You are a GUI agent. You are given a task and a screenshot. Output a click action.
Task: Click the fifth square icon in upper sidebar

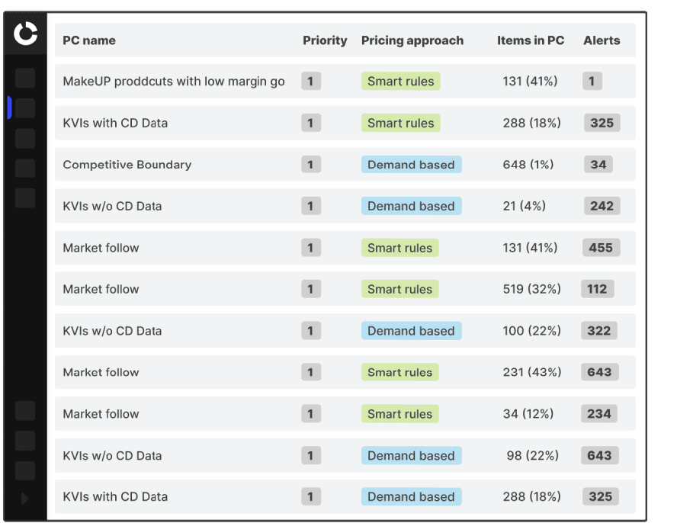pyautogui.click(x=25, y=198)
